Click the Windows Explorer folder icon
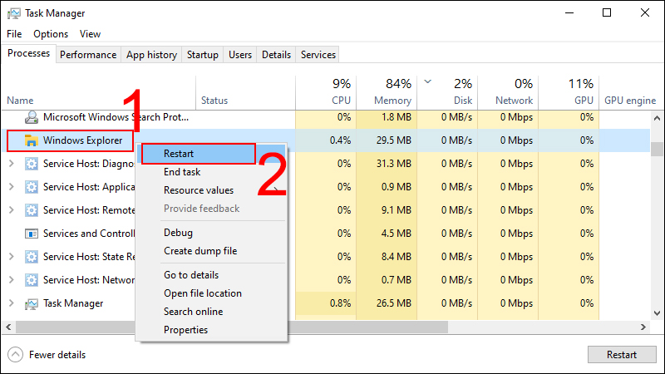The height and width of the screenshot is (374, 665). (x=32, y=140)
